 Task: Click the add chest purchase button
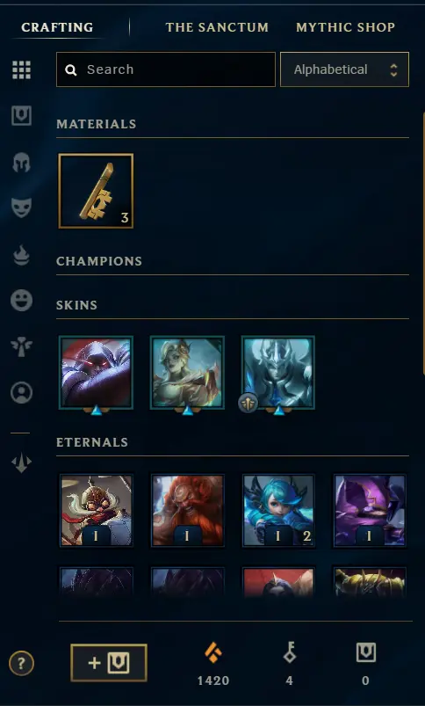109,663
